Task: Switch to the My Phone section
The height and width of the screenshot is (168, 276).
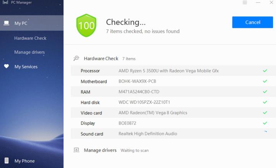Action: click(x=24, y=161)
